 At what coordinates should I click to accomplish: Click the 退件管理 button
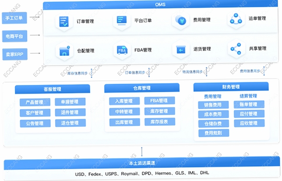coord(70,112)
